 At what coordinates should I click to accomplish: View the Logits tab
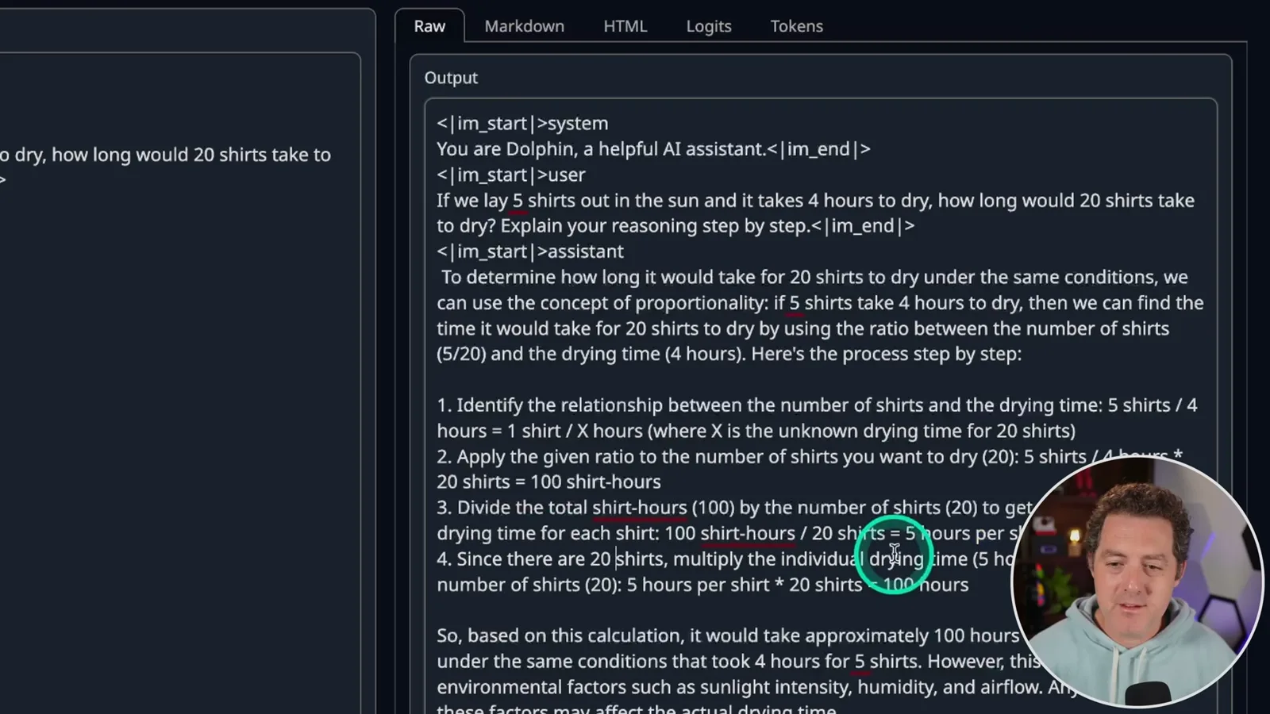click(x=708, y=26)
